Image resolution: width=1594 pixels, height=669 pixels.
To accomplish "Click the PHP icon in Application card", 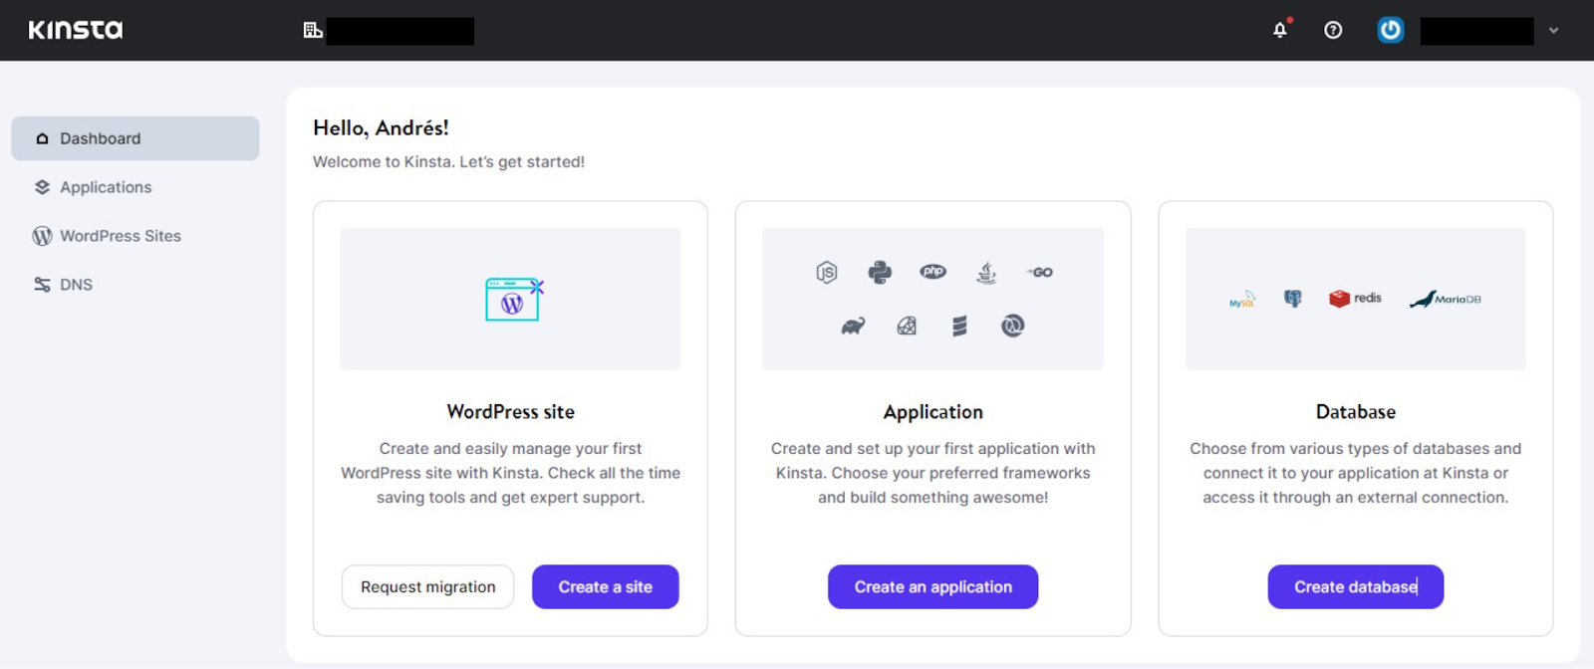I will click(x=933, y=271).
